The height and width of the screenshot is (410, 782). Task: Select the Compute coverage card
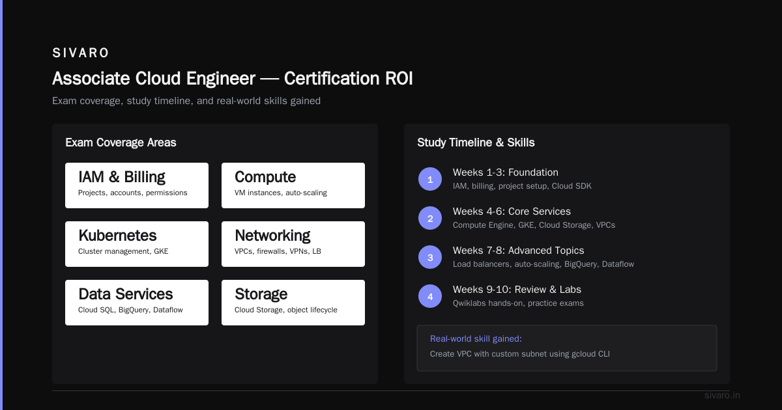tap(293, 185)
